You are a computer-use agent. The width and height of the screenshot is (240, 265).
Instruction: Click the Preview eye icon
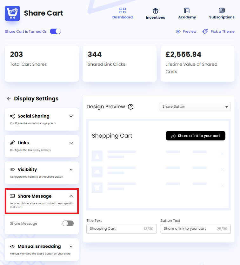(178, 31)
